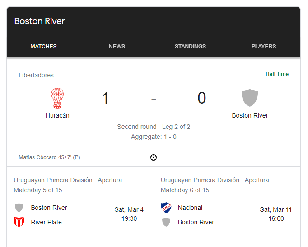Click the Aggregate 1 - 0 text
This screenshot has height=247, width=308.
(154, 137)
